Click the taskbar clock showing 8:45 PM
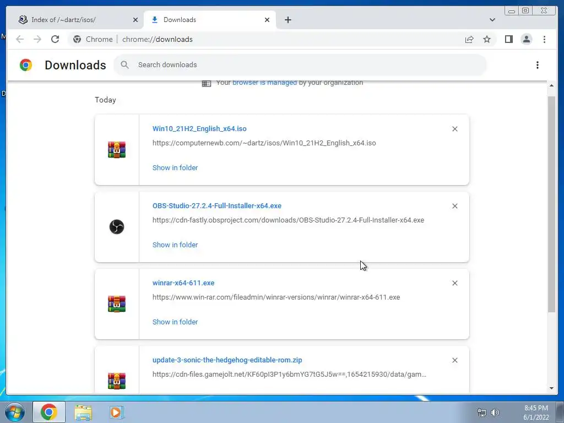Screen dimensions: 564x423 (536, 413)
